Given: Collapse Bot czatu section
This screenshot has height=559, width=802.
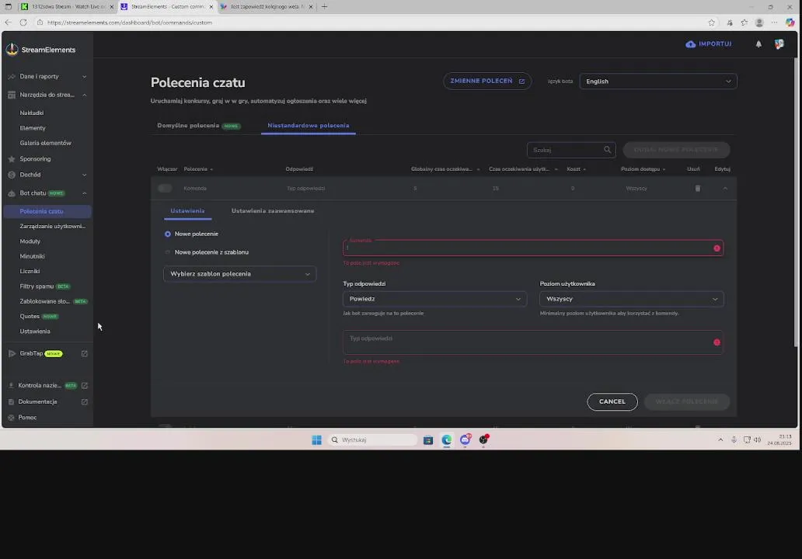Looking at the screenshot, I should (85, 193).
